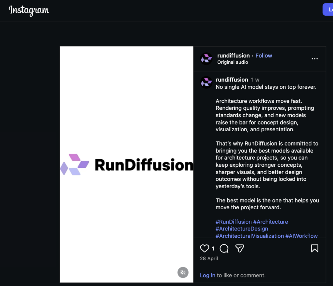Click caption line 'The best model is the one that helps you'

coord(267,200)
